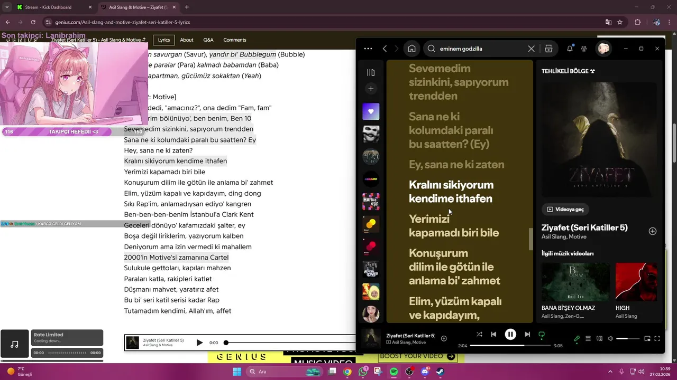677x380 pixels.
Task: Open Ziyafet (Seri Katiller 5) title in right panel
Action: point(584,227)
